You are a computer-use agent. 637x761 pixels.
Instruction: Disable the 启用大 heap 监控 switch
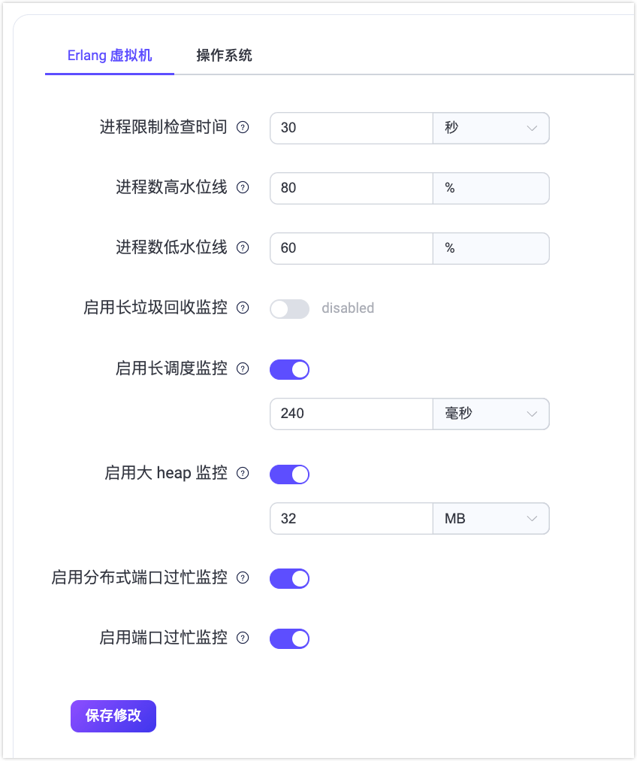pyautogui.click(x=289, y=474)
